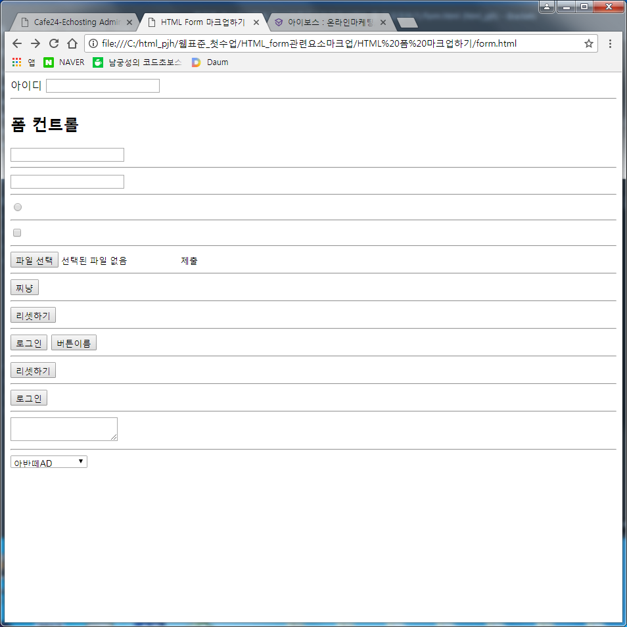Viewport: 627px width, 627px height.
Task: Focus the first text field under 폼 컨트롤
Action: pos(67,154)
